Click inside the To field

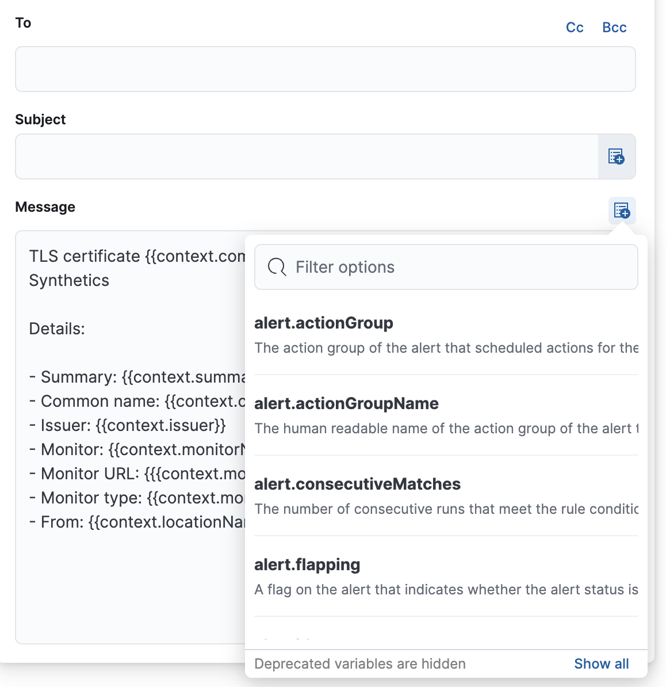[325, 69]
